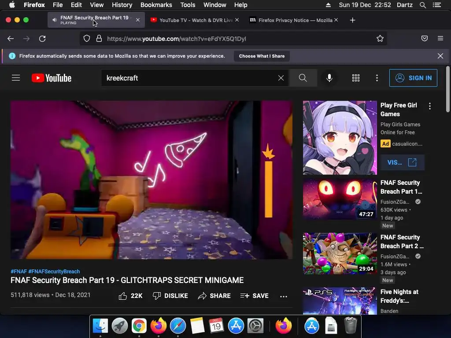Go back with Firefox back arrow

pyautogui.click(x=11, y=39)
